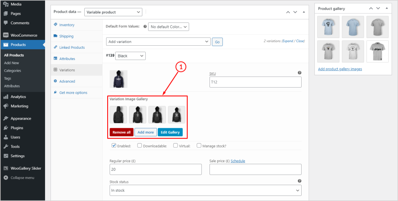Click the Marketing megaphone icon
This screenshot has width=398, height=201.
tap(6, 106)
